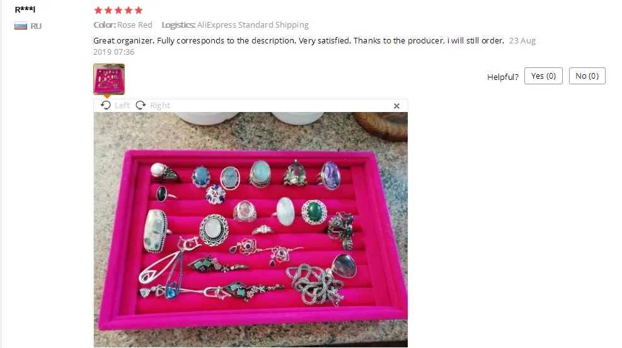
Task: Click the 'Rose Red' color value
Action: (135, 25)
